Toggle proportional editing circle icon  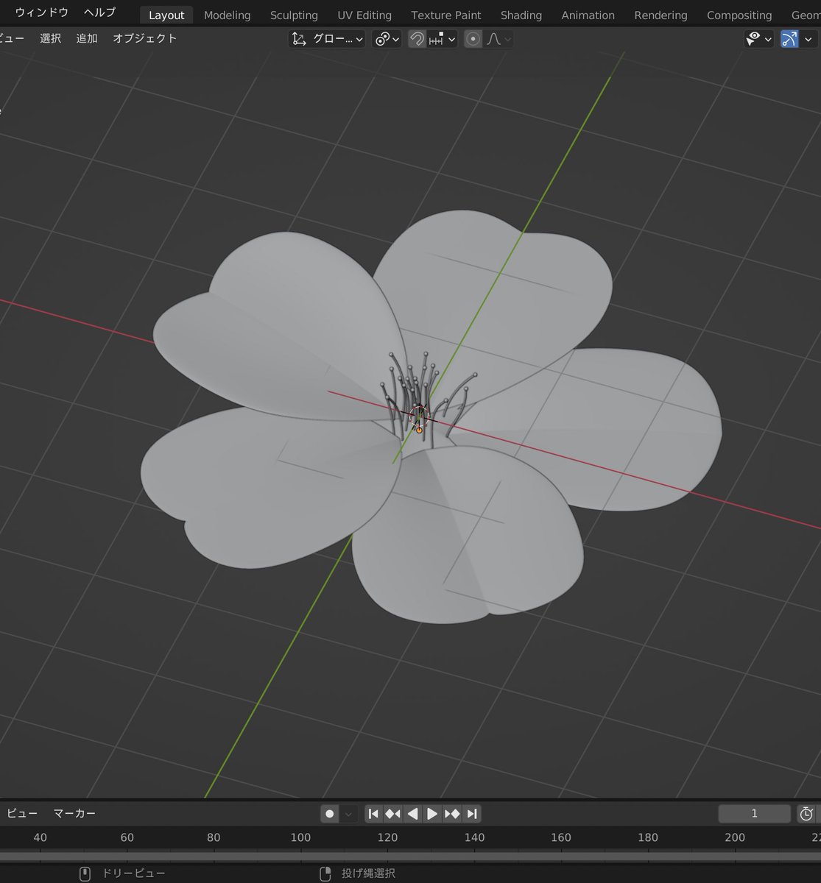473,39
